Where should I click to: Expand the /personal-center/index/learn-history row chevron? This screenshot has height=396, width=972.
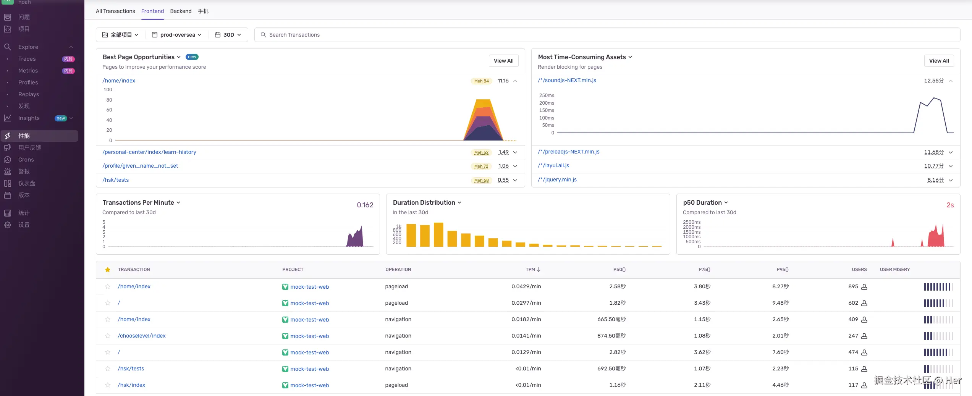pyautogui.click(x=515, y=152)
